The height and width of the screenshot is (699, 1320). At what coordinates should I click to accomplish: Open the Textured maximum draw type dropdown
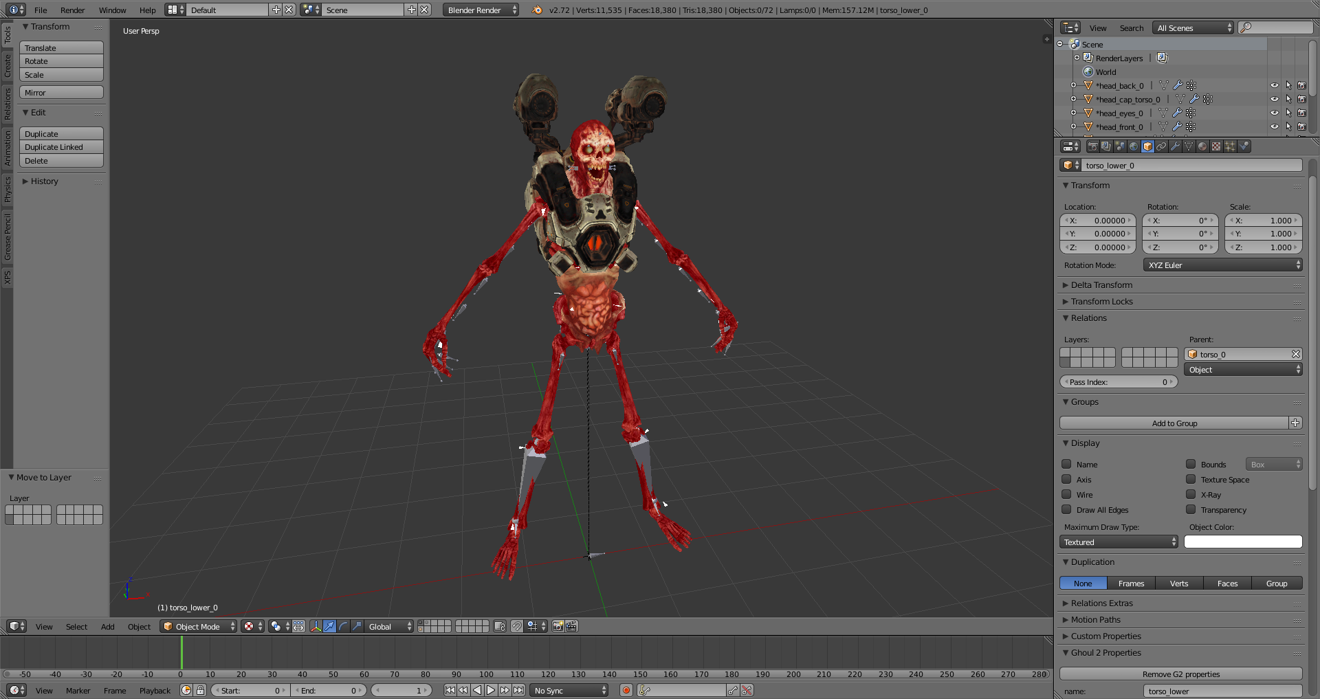pos(1119,542)
